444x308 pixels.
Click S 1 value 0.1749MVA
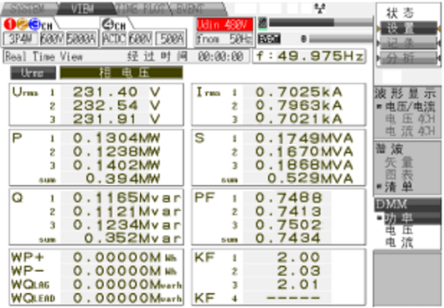(x=304, y=138)
